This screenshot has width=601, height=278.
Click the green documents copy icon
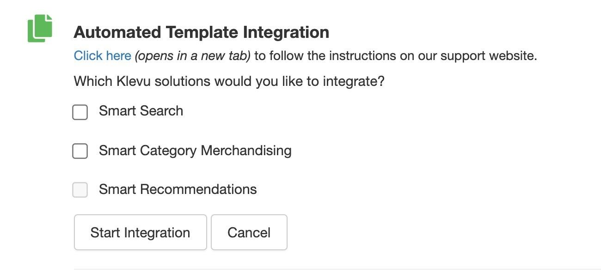click(x=40, y=28)
